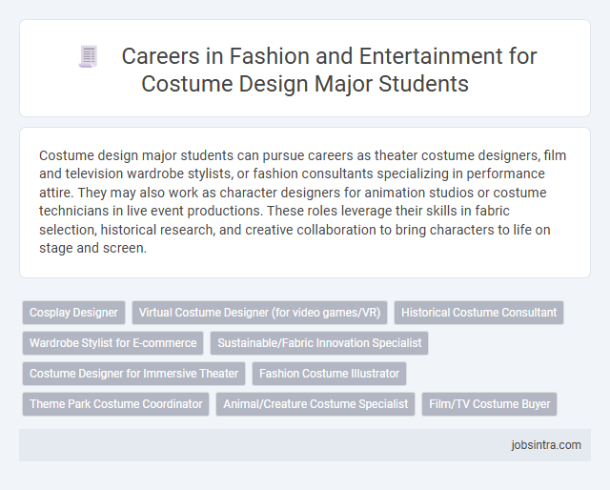Select Film/TV Costume Buyer tag

click(x=489, y=404)
